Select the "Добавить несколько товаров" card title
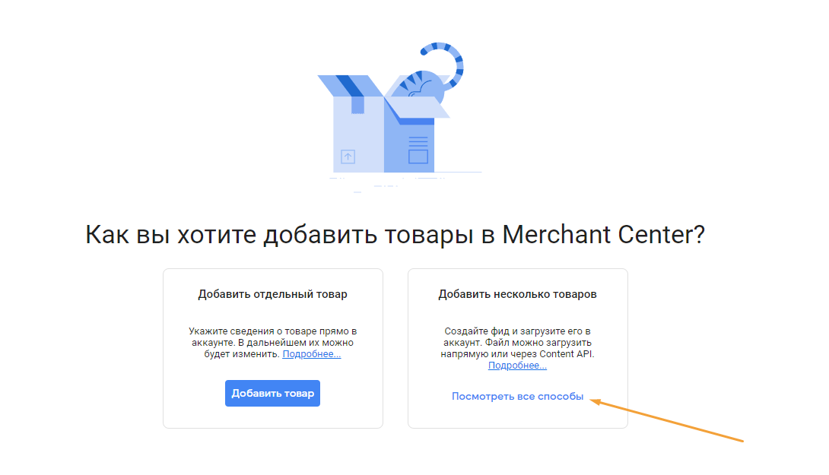Screen dimensions: 829x475 click(x=518, y=294)
